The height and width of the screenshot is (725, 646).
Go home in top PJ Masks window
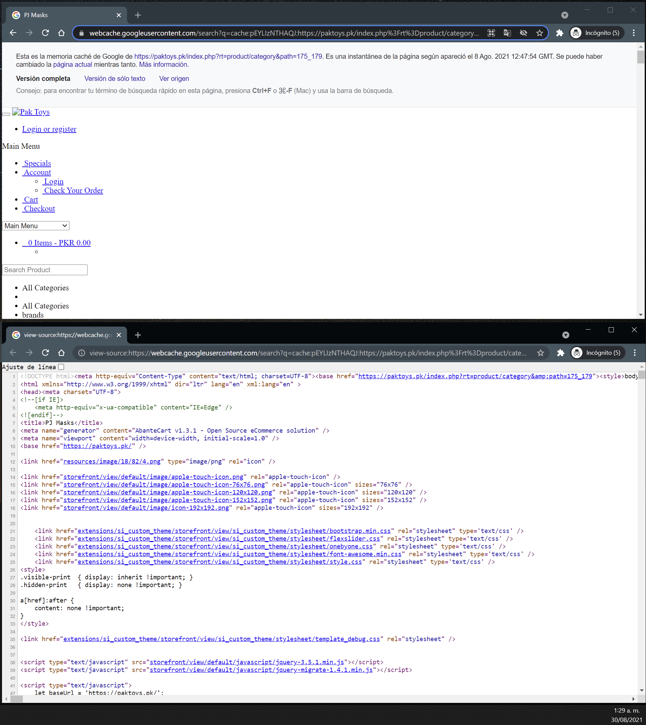(x=61, y=33)
